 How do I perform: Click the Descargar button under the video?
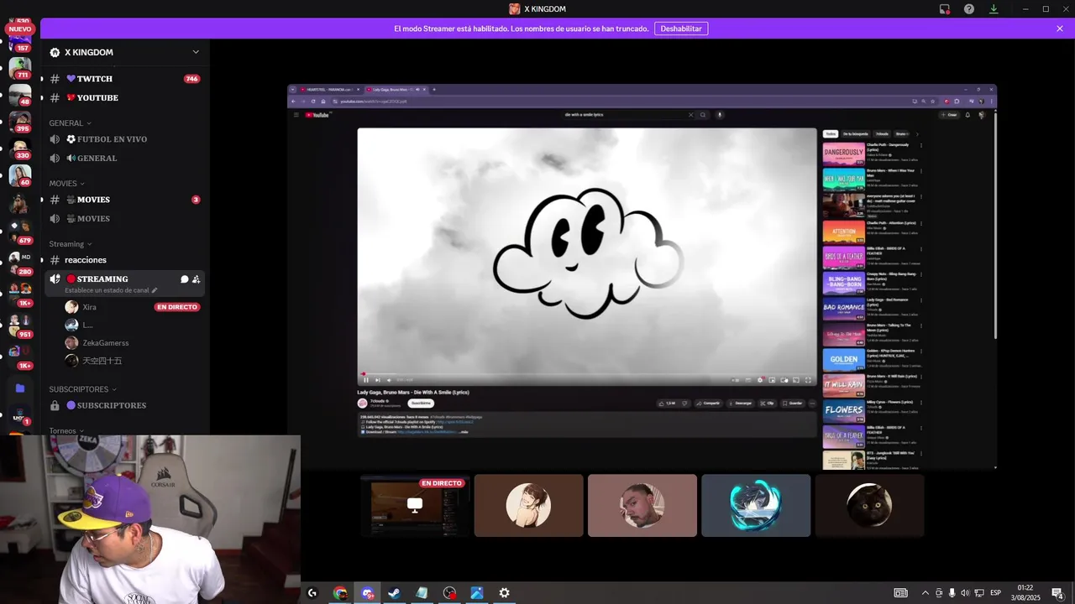[741, 404]
